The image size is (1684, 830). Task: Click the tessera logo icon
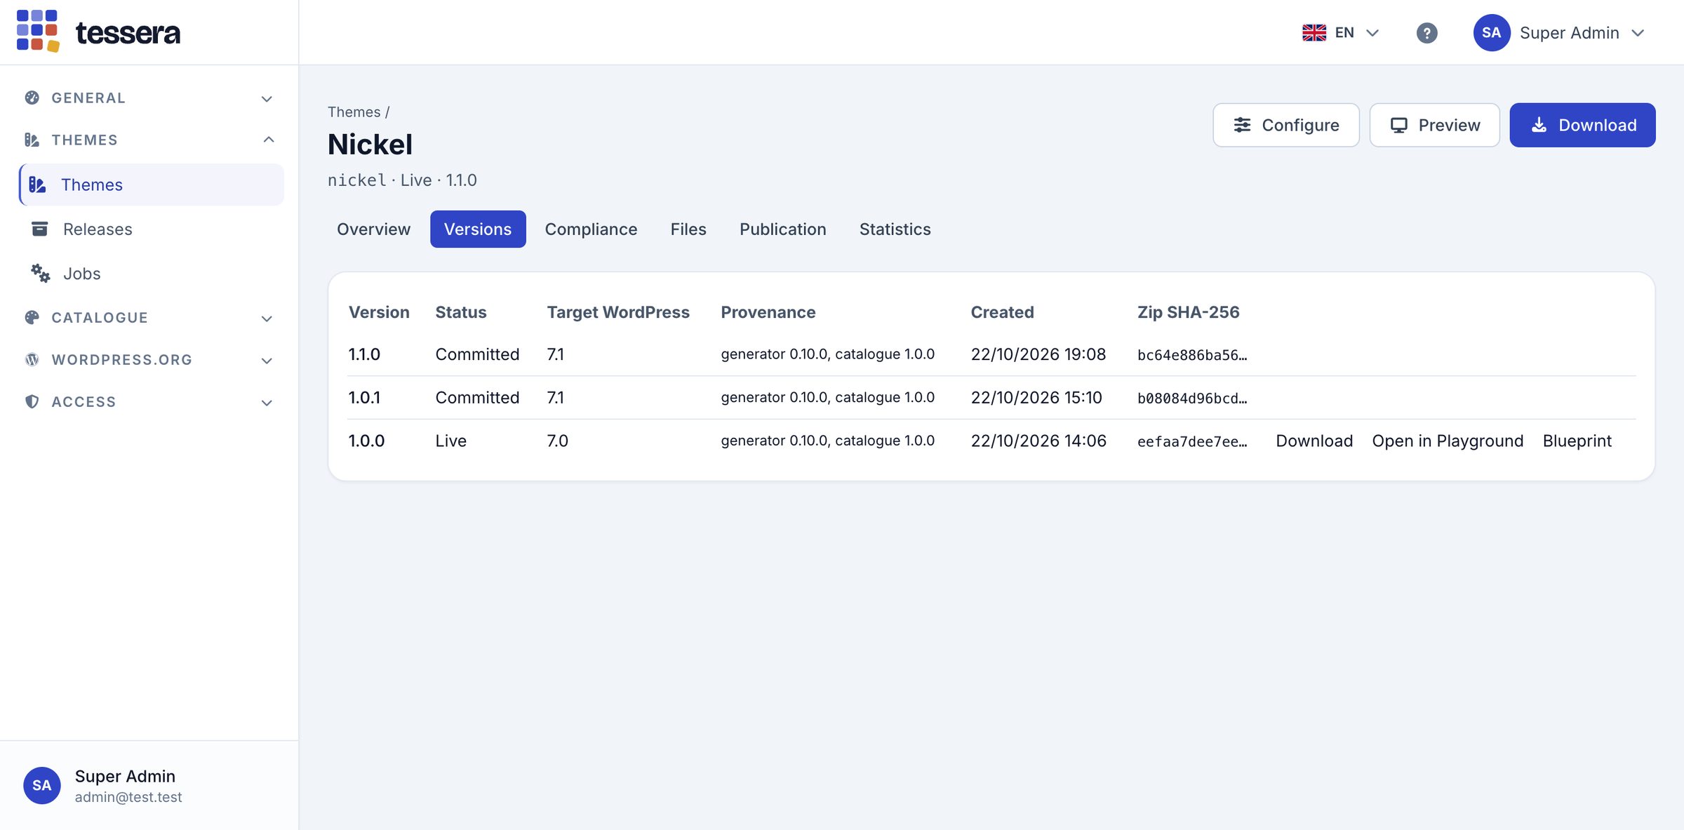38,32
